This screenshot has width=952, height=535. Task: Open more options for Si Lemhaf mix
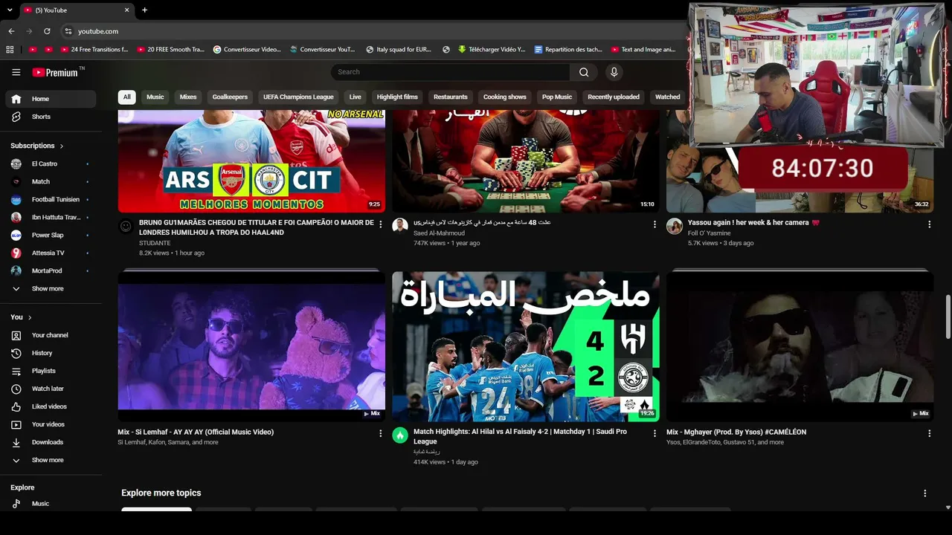pos(381,433)
